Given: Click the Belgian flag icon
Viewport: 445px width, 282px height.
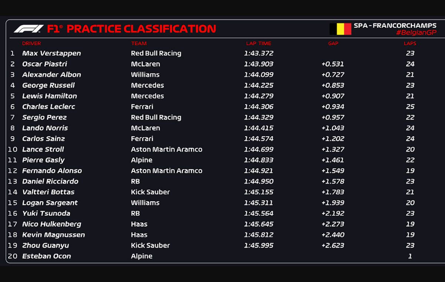Looking at the screenshot, I should click(x=340, y=29).
